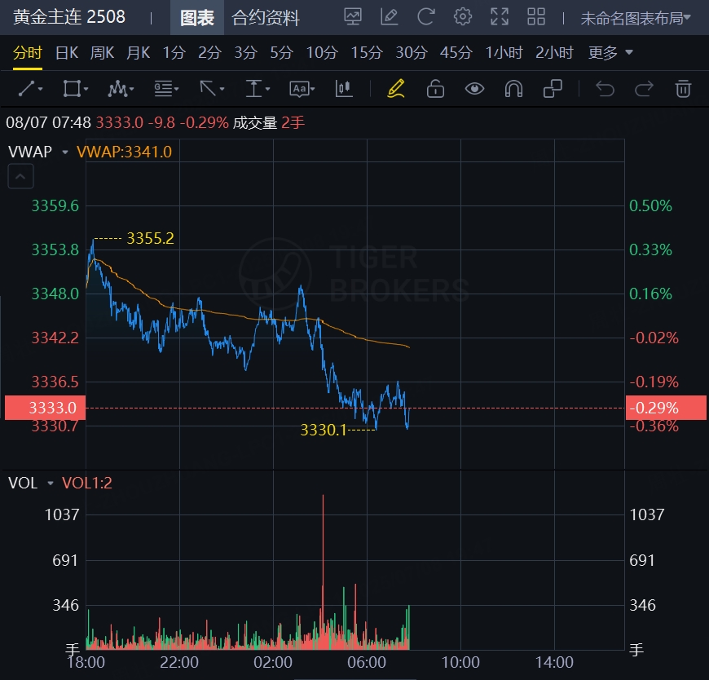This screenshot has height=680, width=709.
Task: Enter fullscreen with the expand icon
Action: 499,17
